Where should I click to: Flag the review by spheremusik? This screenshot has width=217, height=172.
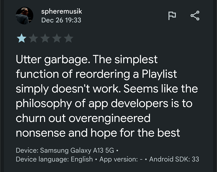[172, 16]
